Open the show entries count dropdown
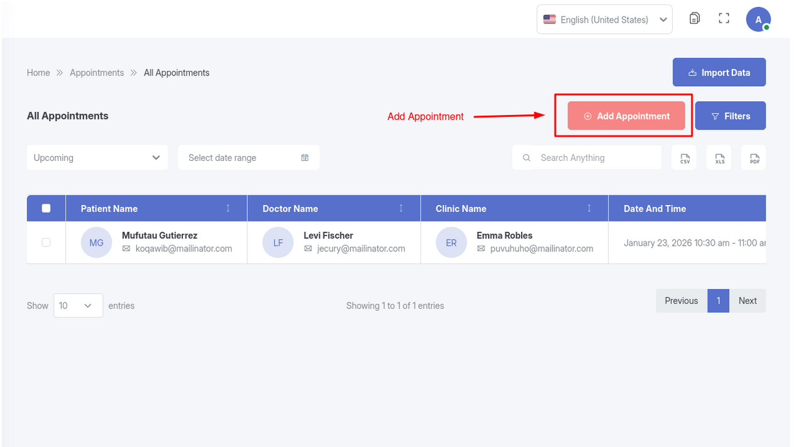 coord(78,306)
